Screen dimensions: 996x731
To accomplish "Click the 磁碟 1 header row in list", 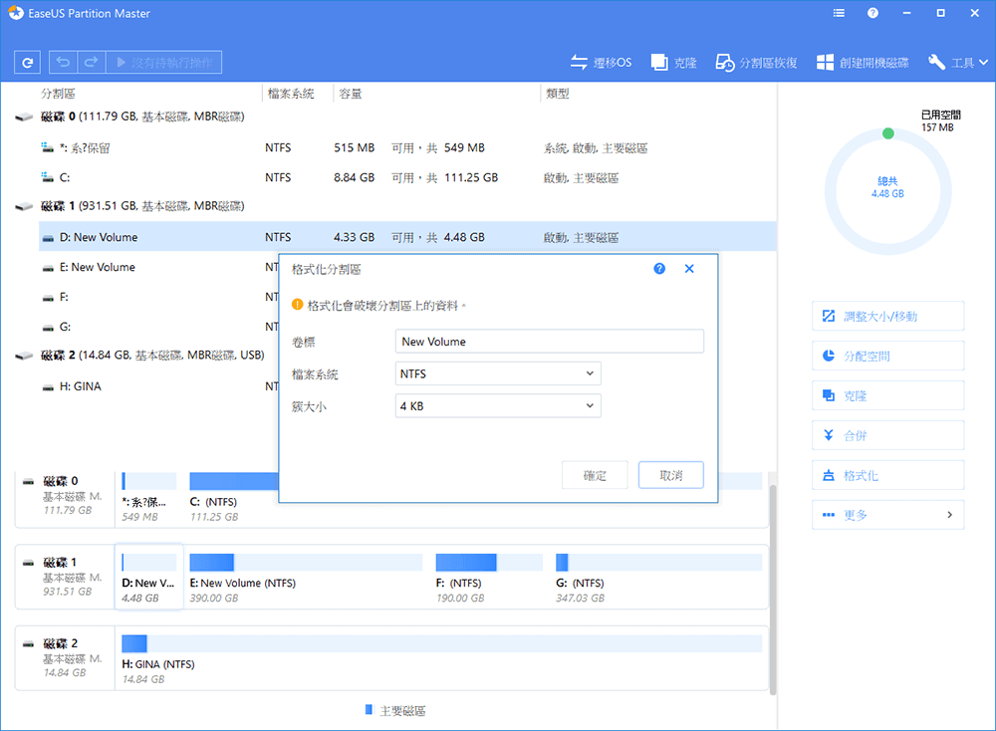I will pos(130,206).
